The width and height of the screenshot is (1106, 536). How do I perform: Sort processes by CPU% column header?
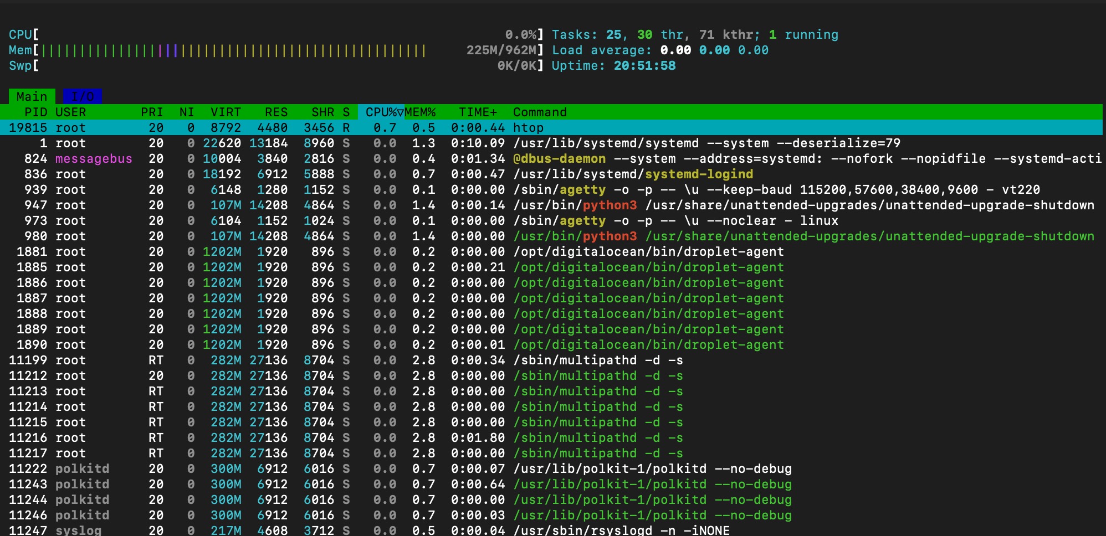381,112
